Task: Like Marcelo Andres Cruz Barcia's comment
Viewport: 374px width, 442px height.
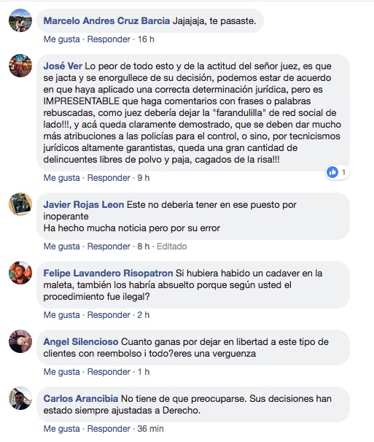Action: (x=61, y=39)
